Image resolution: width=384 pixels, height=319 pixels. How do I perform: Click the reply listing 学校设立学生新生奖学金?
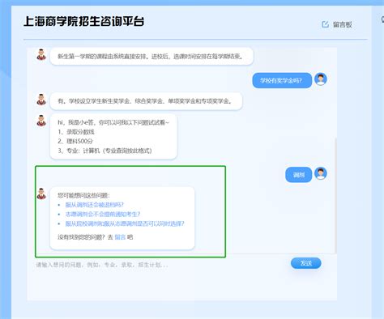coord(146,101)
